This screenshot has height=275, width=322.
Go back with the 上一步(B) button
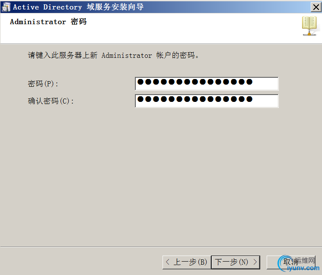(x=187, y=262)
